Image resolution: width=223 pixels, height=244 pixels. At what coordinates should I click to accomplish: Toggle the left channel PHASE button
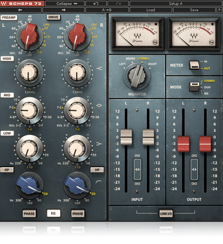[29, 213]
